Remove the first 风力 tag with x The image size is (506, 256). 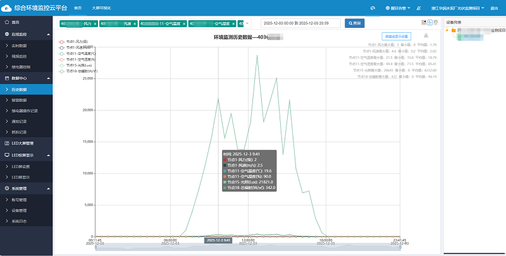click(96, 23)
